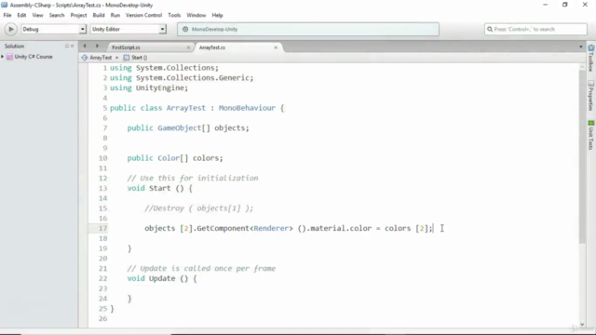This screenshot has height=335, width=596.
Task: Minimize the MonoDevelop window
Action: point(546,5)
